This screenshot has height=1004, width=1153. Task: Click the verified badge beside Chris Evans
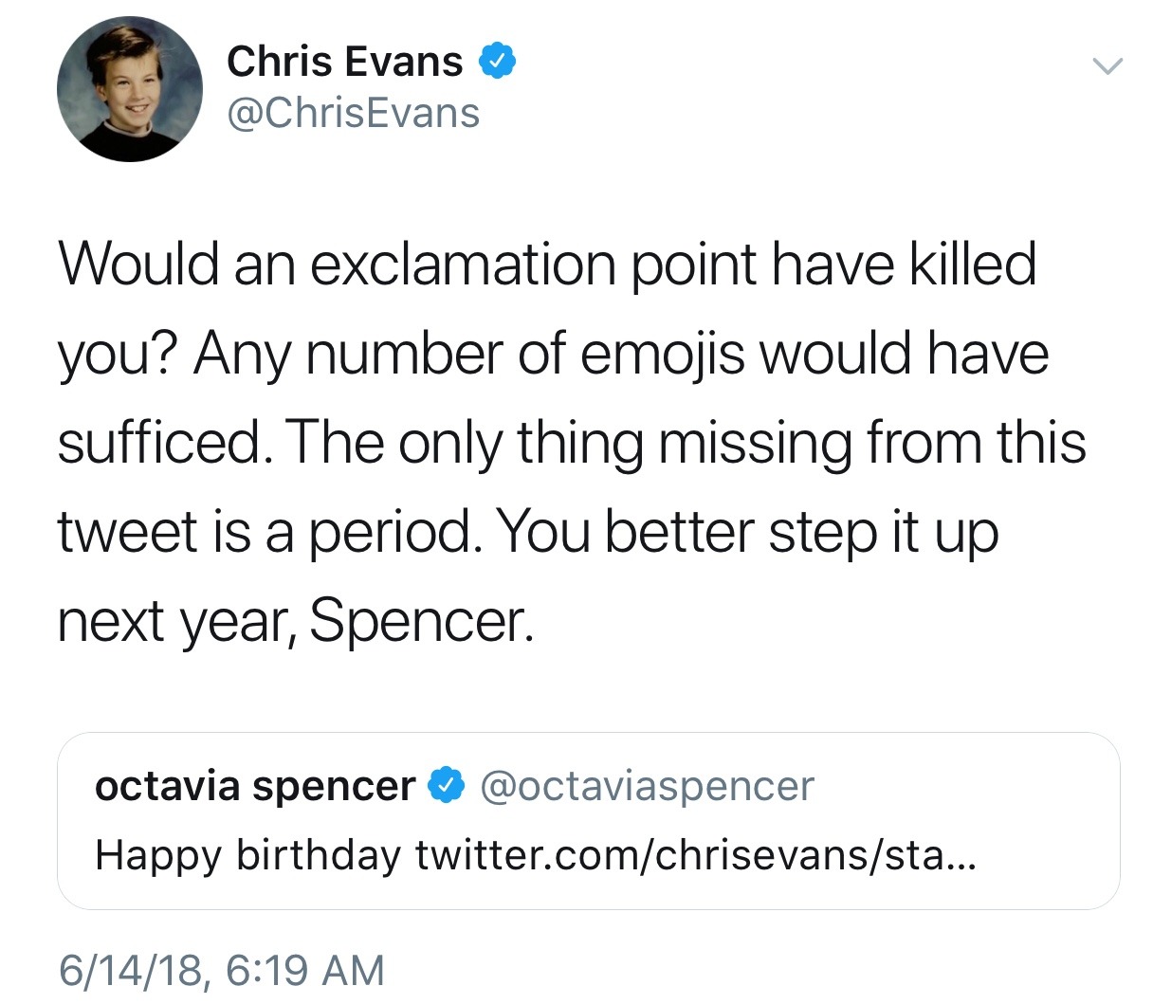pos(498,61)
